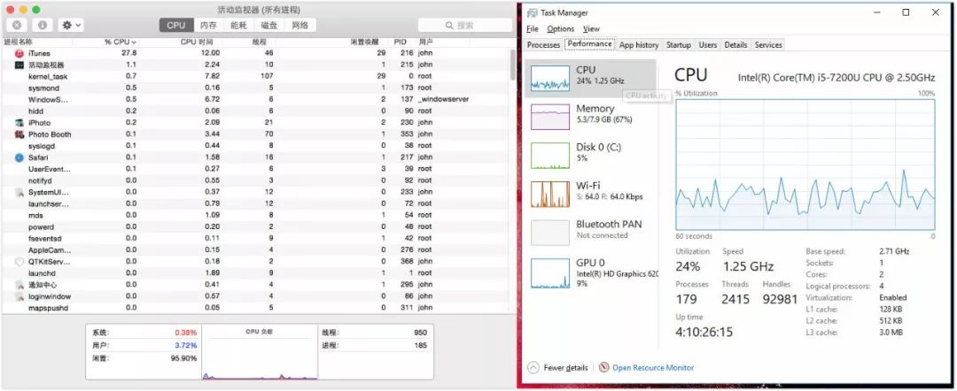
Task: Collapse view with Fewer details chevron
Action: click(x=533, y=367)
